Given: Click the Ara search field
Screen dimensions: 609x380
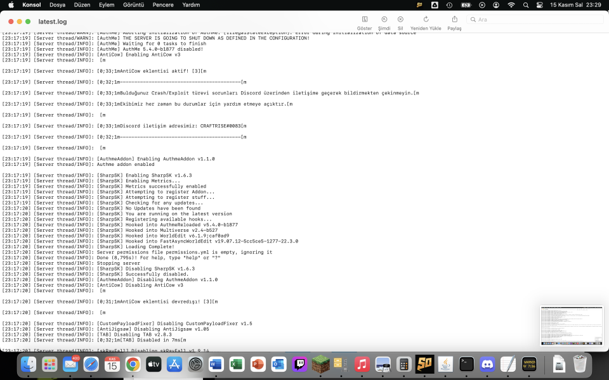Looking at the screenshot, I should coord(533,20).
